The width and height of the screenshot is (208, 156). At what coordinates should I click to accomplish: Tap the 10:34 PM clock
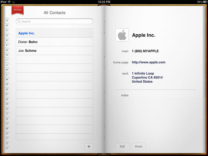click(x=104, y=2)
